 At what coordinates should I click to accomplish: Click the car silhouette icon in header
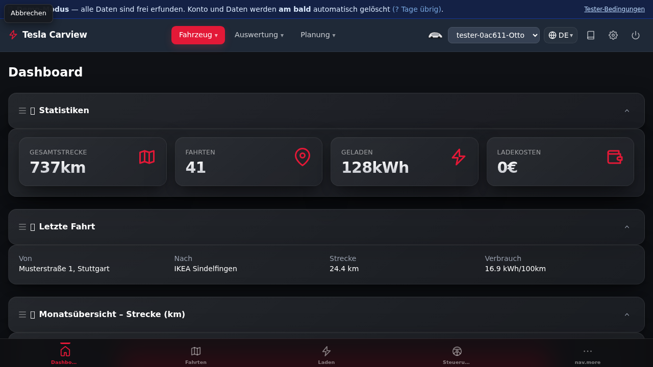coord(435,35)
